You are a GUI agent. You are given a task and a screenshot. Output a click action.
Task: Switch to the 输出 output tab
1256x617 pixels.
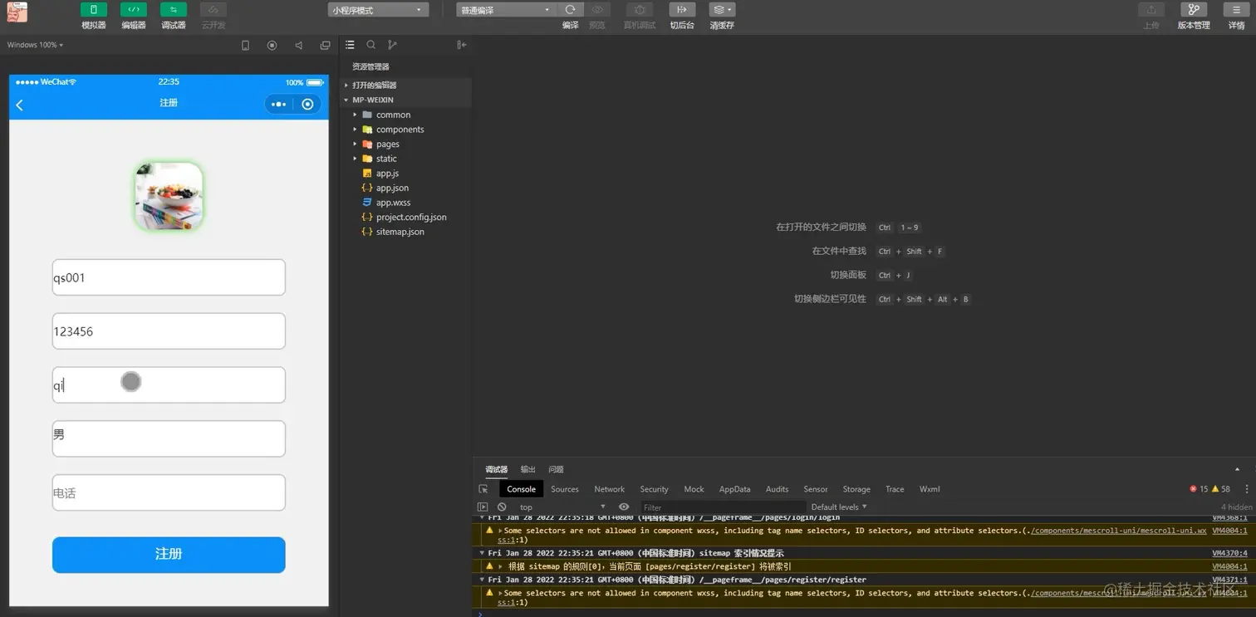tap(527, 469)
